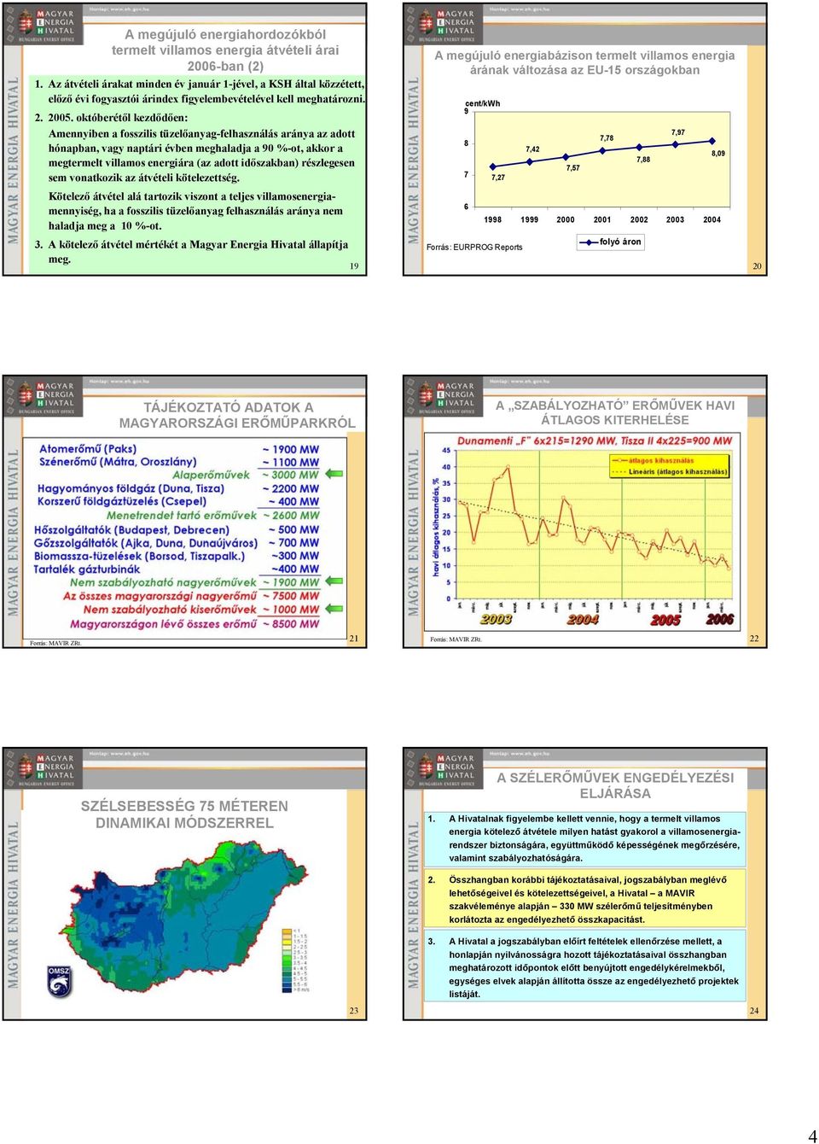Click item 2 '2005. októberétől kezdődően'
The image size is (819, 1144).
click(x=111, y=118)
